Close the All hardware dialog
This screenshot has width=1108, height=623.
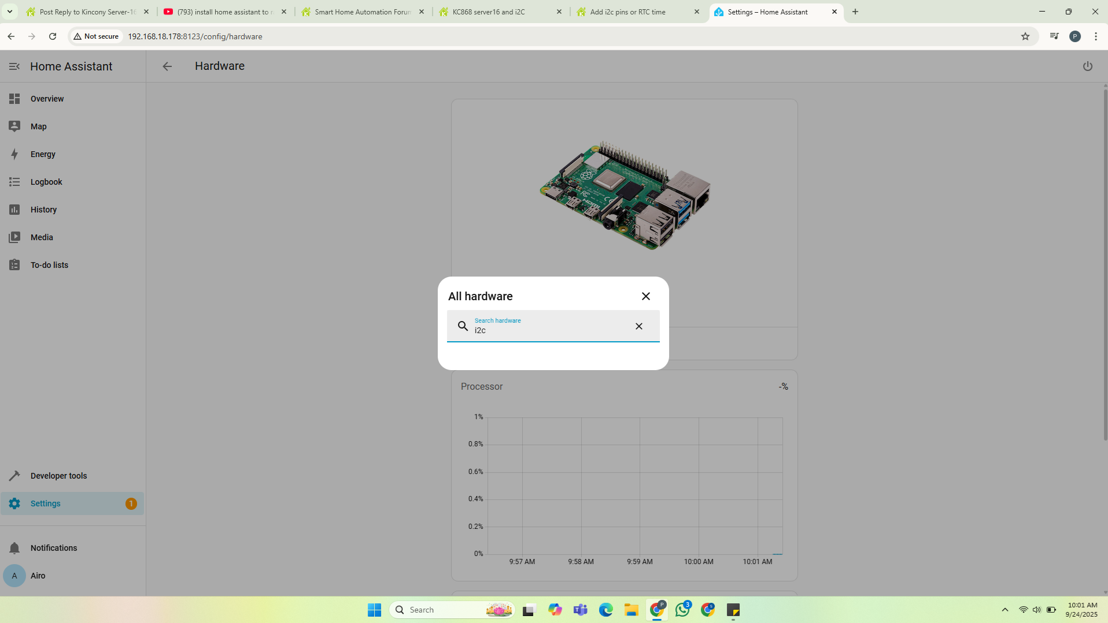(645, 296)
